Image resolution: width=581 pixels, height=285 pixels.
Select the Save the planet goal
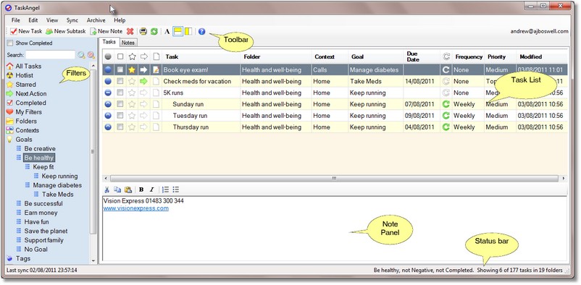(46, 231)
